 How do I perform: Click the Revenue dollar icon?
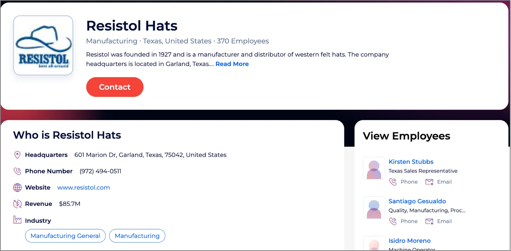[x=17, y=204]
